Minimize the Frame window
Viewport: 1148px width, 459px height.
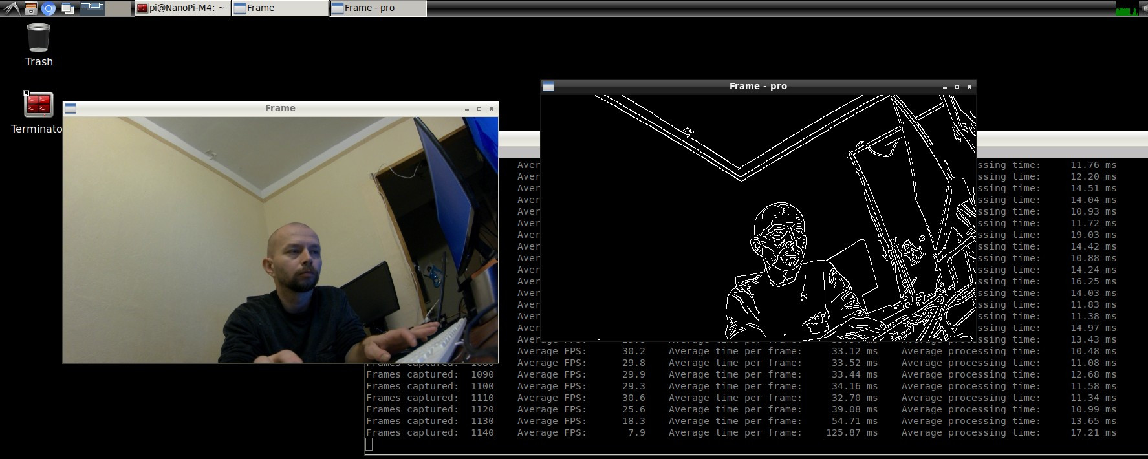[x=467, y=109]
